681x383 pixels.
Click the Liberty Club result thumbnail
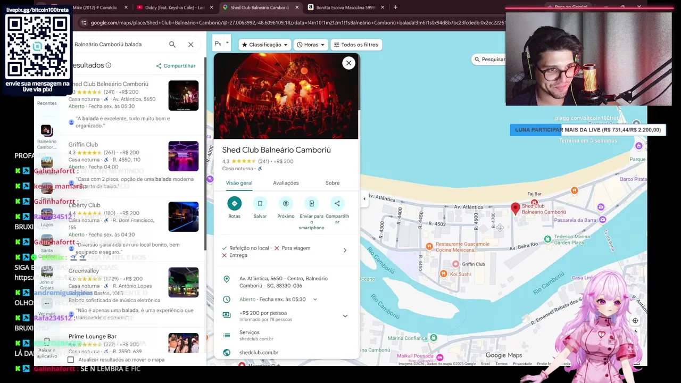click(184, 217)
